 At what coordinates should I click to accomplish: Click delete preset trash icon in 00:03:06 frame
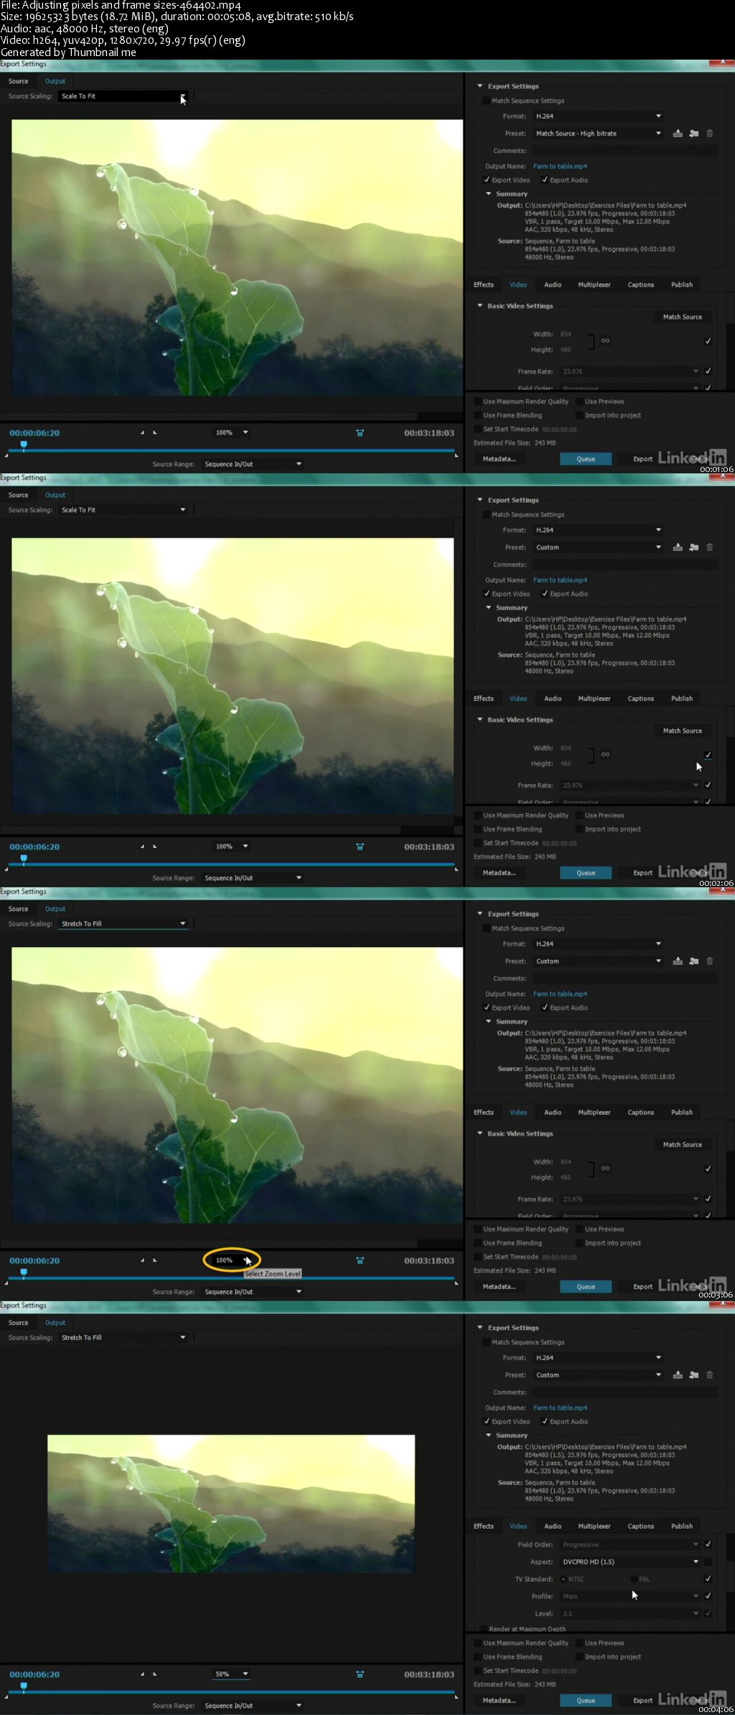[710, 961]
